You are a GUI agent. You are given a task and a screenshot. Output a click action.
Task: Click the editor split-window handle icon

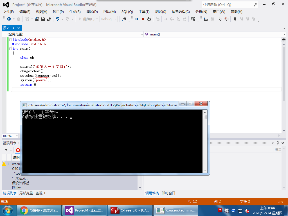click(284, 40)
